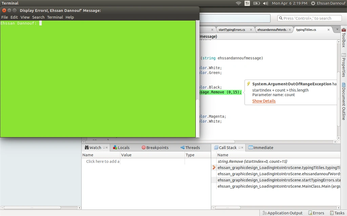Image resolution: width=347 pixels, height=216 pixels.
Task: Switch to the Locals debug pad
Action: (x=121, y=148)
